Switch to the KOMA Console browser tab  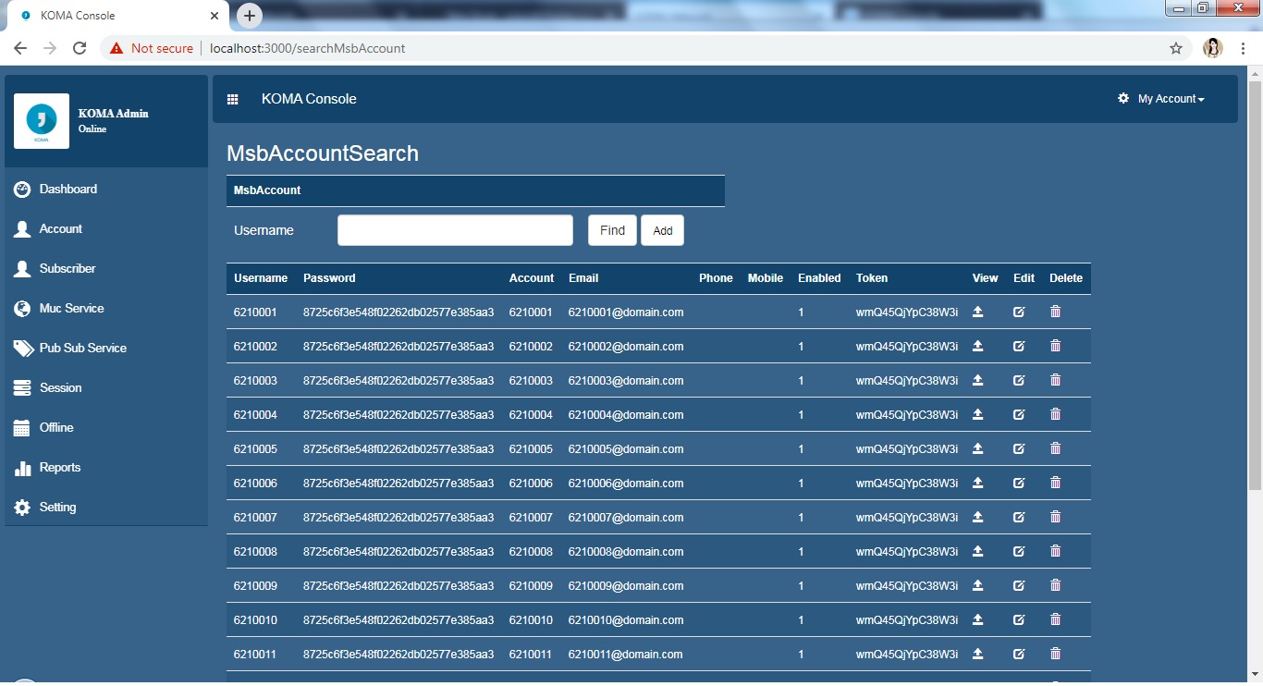coord(102,15)
